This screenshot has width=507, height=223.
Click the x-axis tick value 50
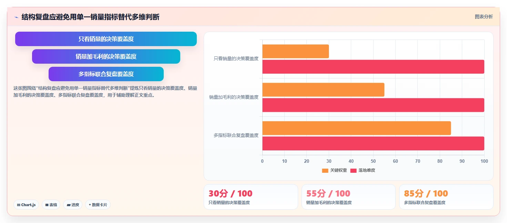pos(373,161)
